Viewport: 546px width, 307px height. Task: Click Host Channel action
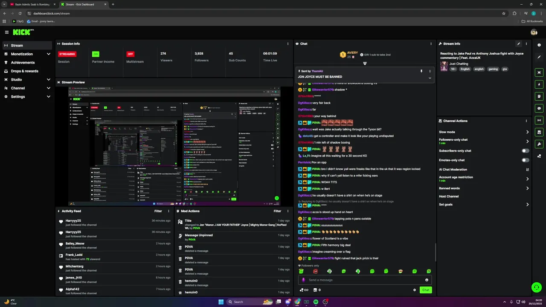point(449,197)
